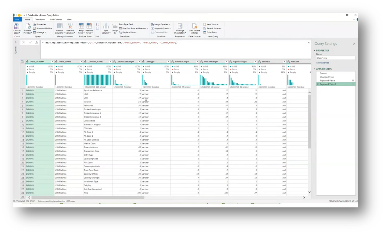Click the horizontal scrollbar below the grid

pyautogui.click(x=87, y=197)
